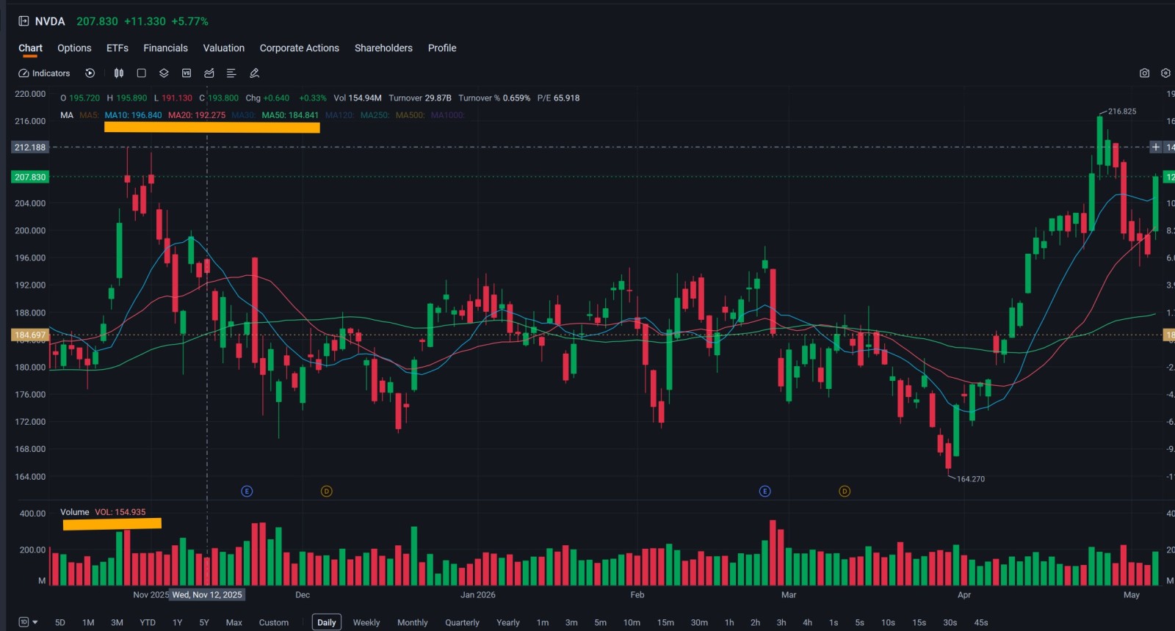The image size is (1175, 631).
Task: Click the E earnings marker near December
Action: [x=247, y=491]
